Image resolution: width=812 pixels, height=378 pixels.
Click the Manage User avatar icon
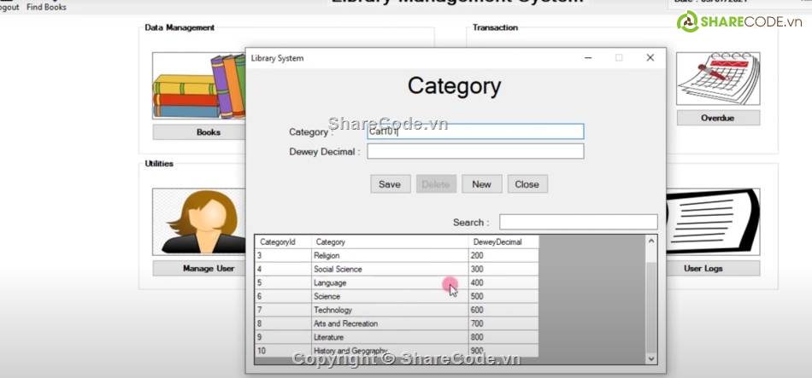click(x=198, y=222)
